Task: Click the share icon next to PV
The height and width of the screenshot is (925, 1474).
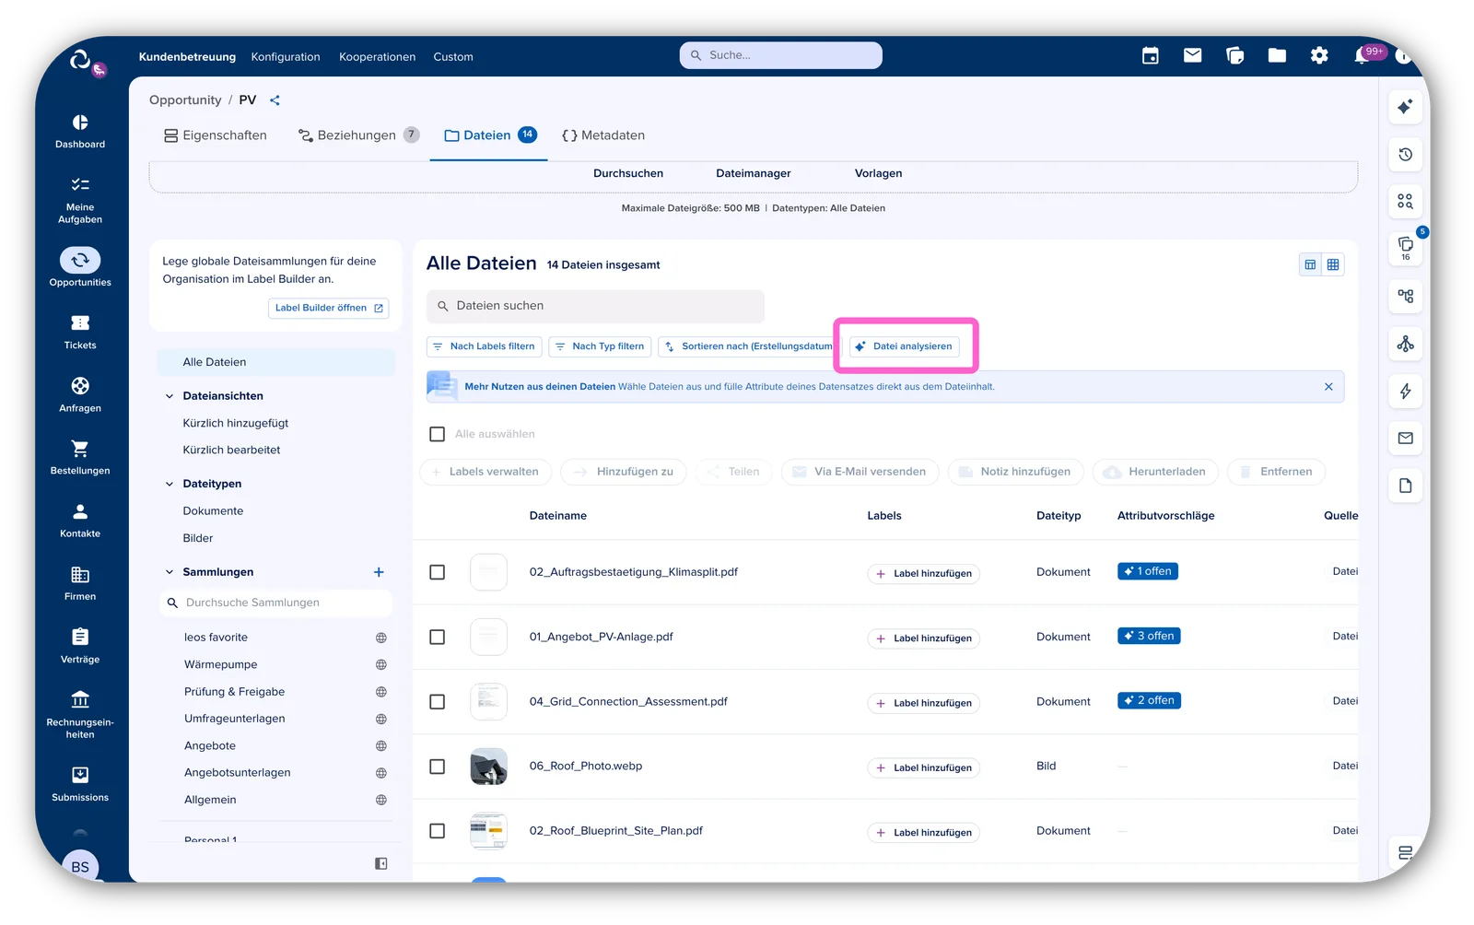Action: click(275, 100)
